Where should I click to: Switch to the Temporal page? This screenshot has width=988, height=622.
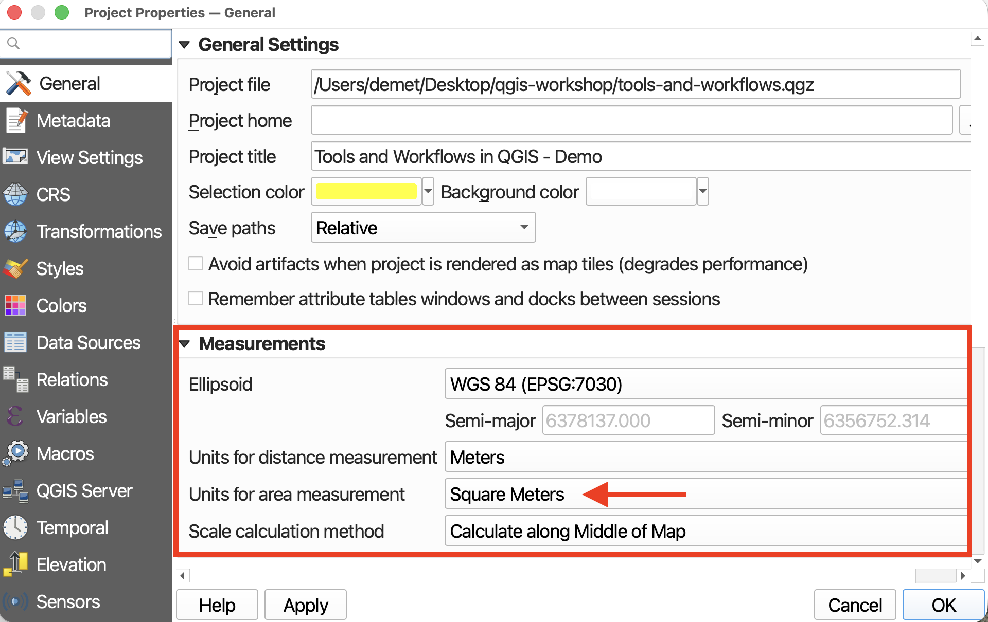[86, 527]
